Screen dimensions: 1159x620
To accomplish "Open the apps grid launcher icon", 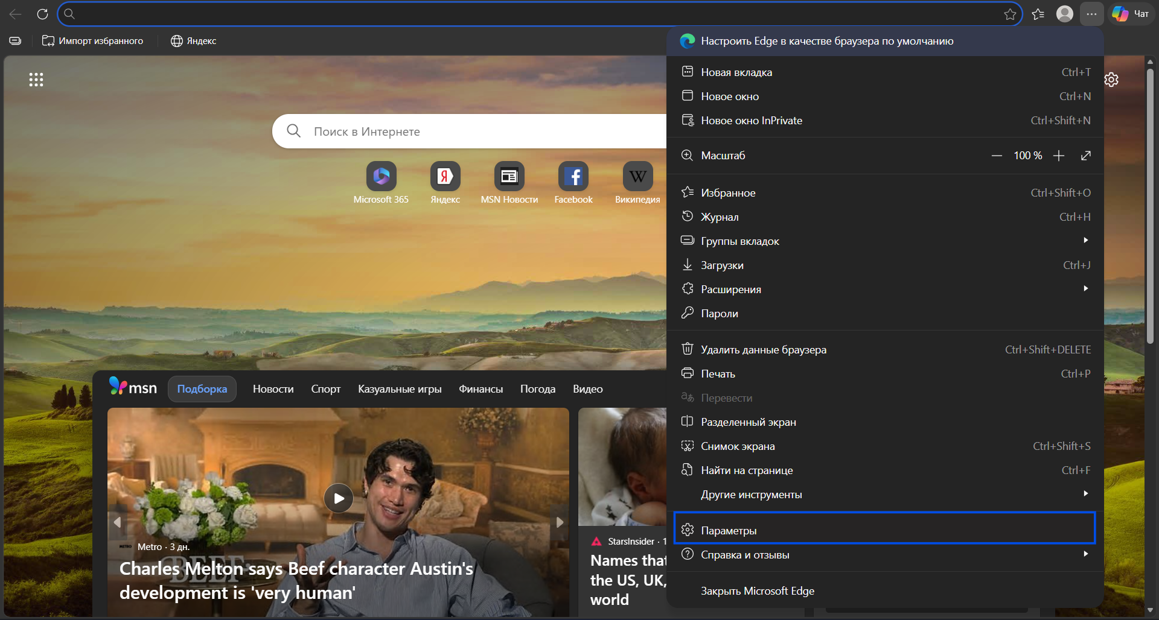I will pyautogui.click(x=36, y=80).
